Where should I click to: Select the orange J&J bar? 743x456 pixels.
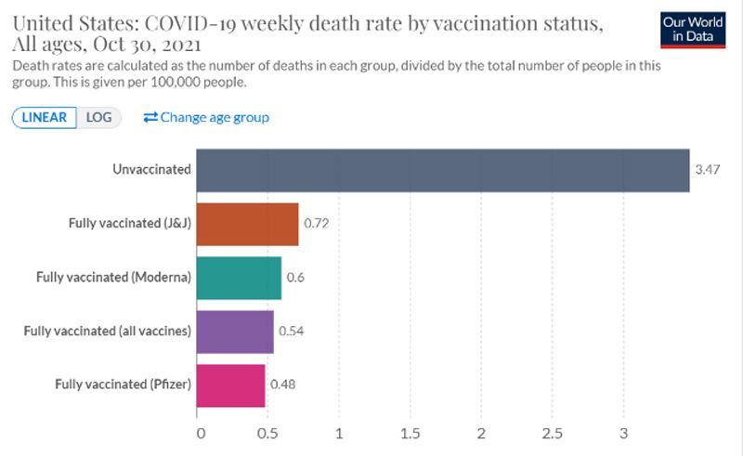(248, 224)
